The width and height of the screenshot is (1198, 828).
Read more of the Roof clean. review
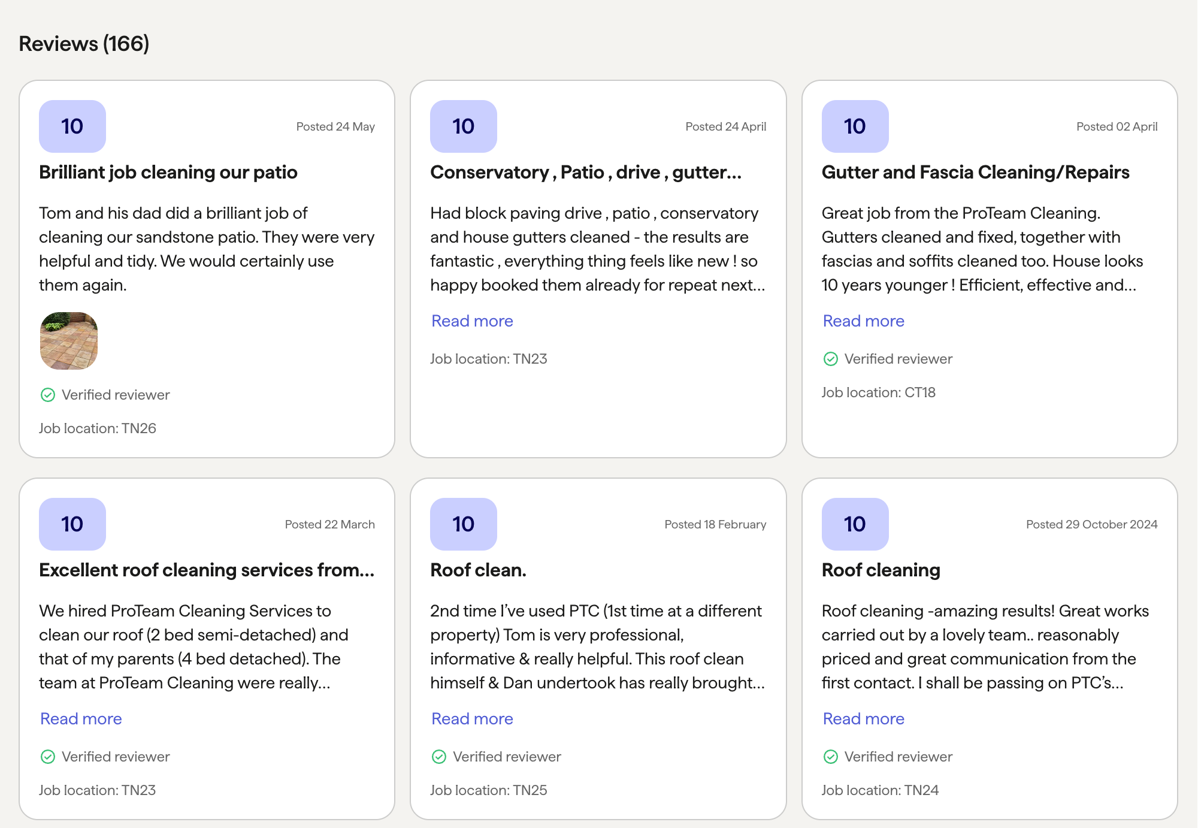coord(472,719)
